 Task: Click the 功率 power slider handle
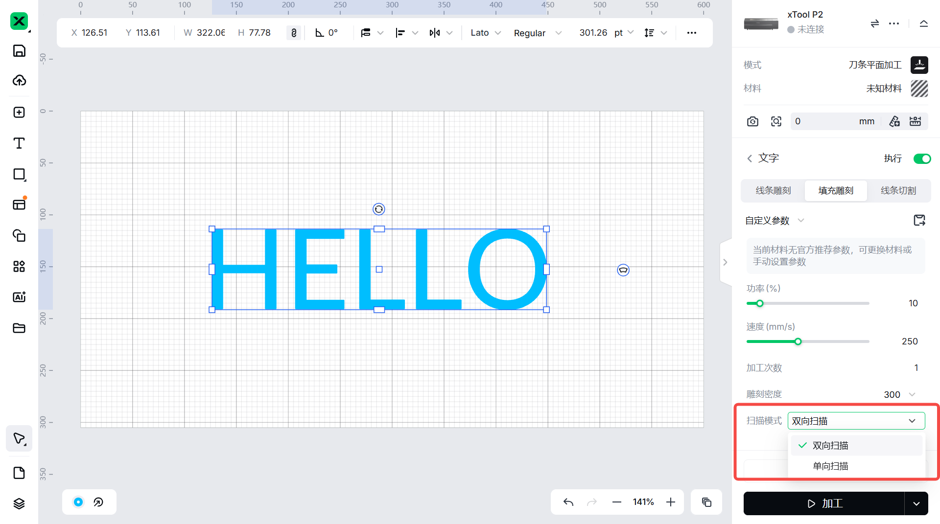pyautogui.click(x=760, y=303)
